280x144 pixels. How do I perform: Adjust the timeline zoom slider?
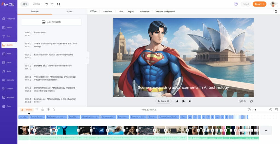point(255,110)
